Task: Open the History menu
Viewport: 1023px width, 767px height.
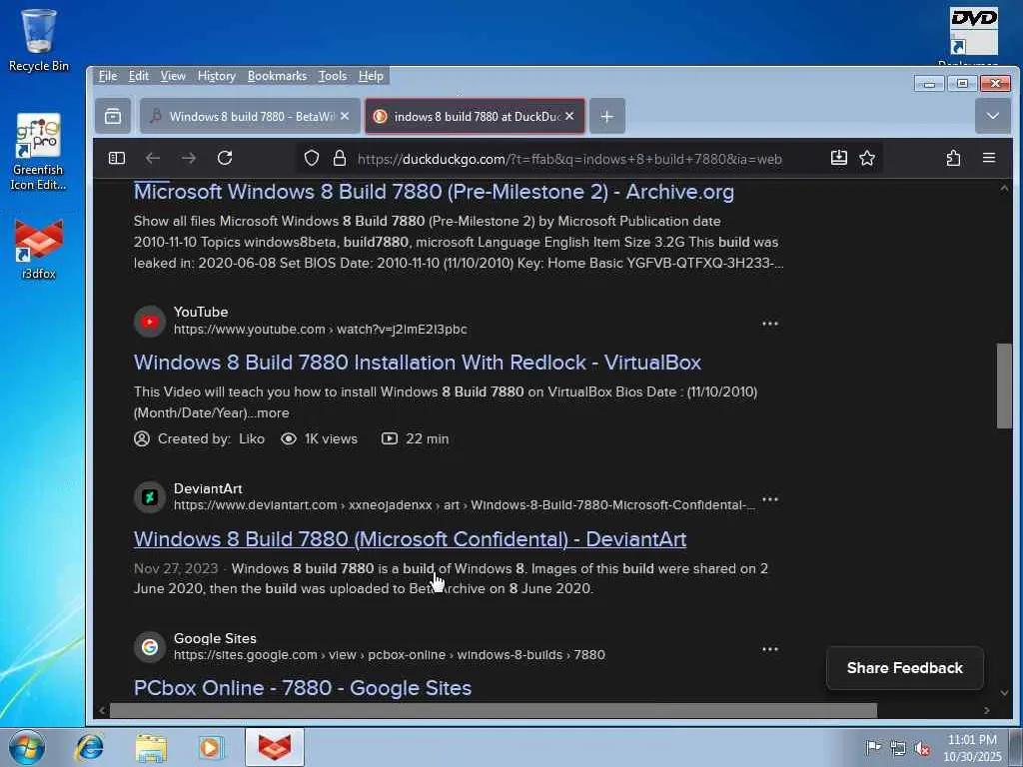Action: point(217,76)
